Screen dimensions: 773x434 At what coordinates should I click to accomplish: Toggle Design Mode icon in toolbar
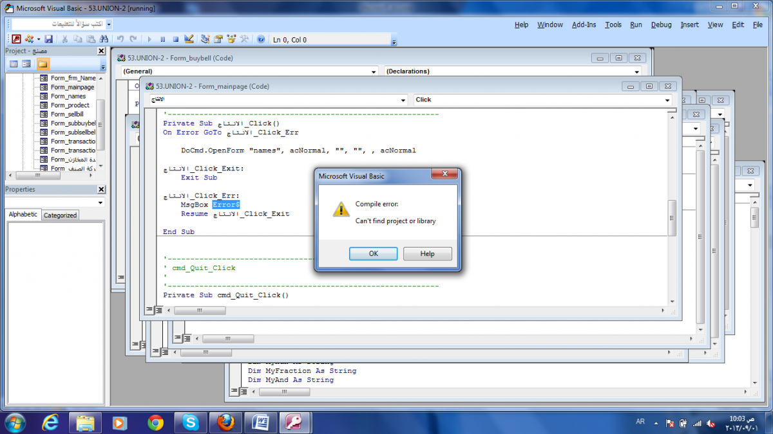pos(189,39)
